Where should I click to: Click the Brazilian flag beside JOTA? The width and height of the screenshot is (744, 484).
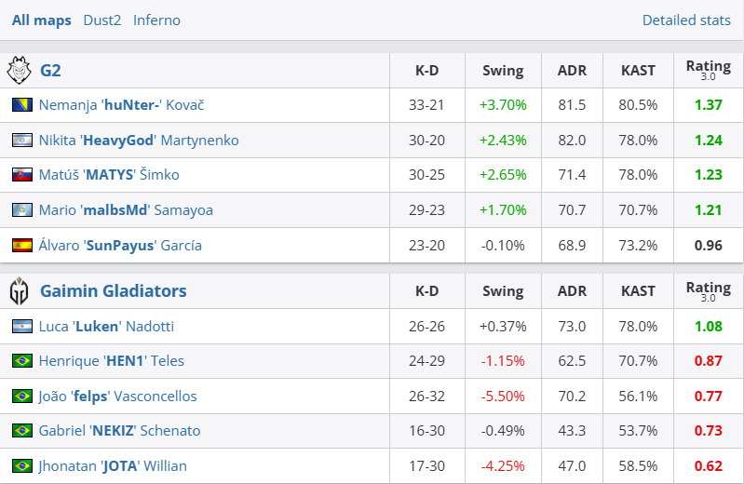click(x=22, y=466)
